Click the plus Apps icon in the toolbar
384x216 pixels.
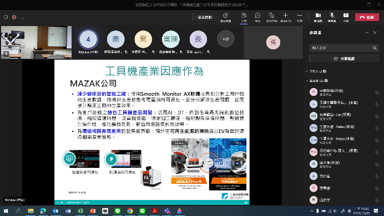[286, 17]
